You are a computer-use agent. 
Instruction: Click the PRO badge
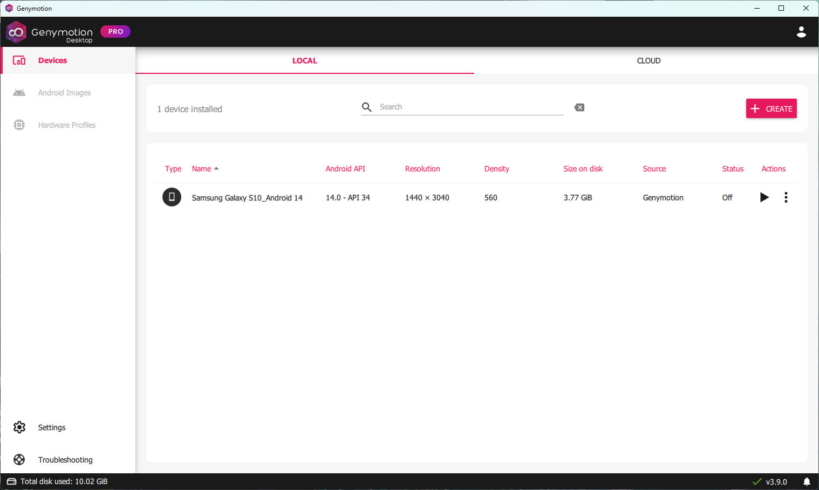(115, 32)
